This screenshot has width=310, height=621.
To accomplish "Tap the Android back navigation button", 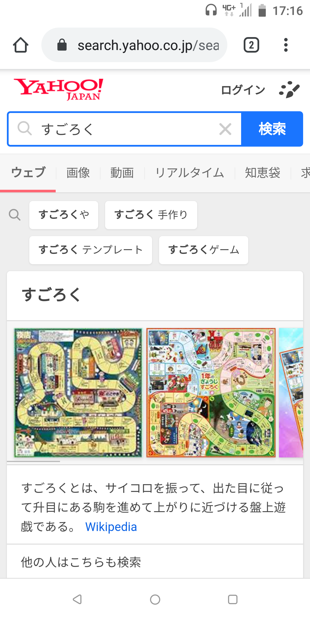I will (77, 599).
